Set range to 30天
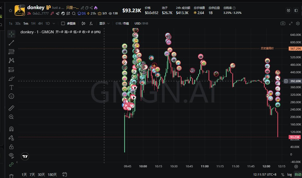Viewport: 302px width, 178px height. point(41,175)
